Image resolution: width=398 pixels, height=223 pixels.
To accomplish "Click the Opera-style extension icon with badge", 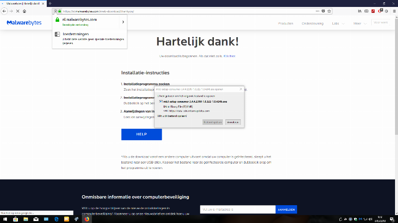I will [x=380, y=11].
